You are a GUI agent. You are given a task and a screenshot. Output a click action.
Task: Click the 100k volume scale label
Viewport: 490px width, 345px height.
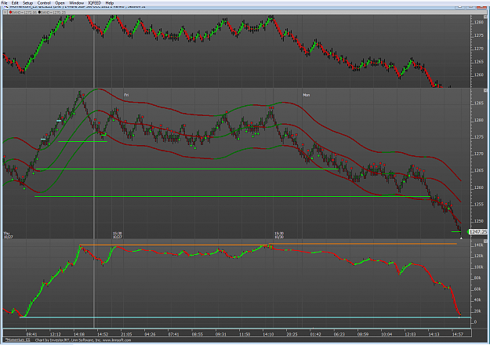coord(478,267)
